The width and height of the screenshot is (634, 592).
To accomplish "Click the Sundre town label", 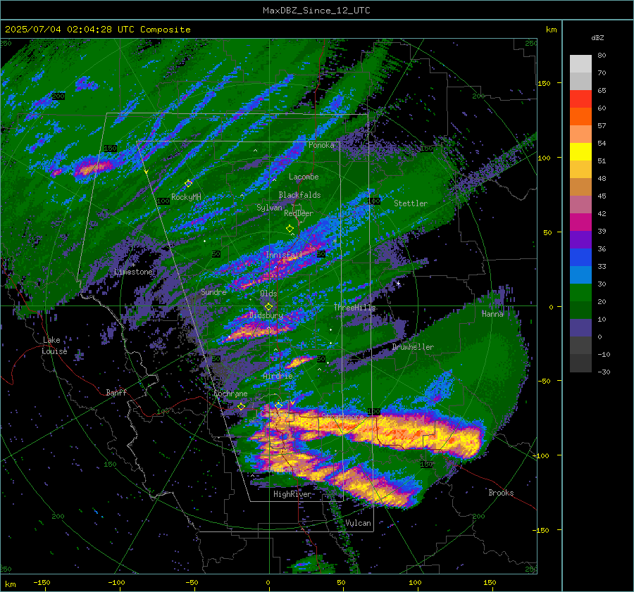I will pyautogui.click(x=213, y=291).
